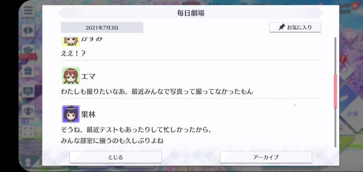363x172 pixels.
Task: Tap the monitor screen icon in sidebar
Action: (x=28, y=91)
